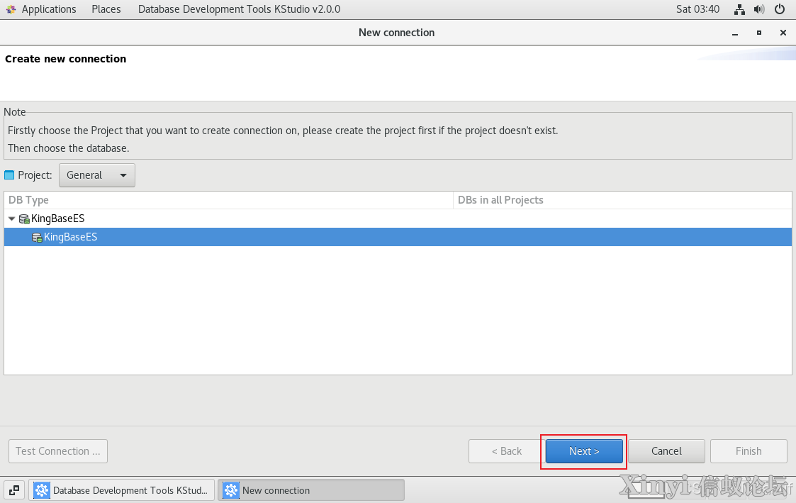Proceed with the Next button
This screenshot has width=796, height=503.
[x=584, y=451]
